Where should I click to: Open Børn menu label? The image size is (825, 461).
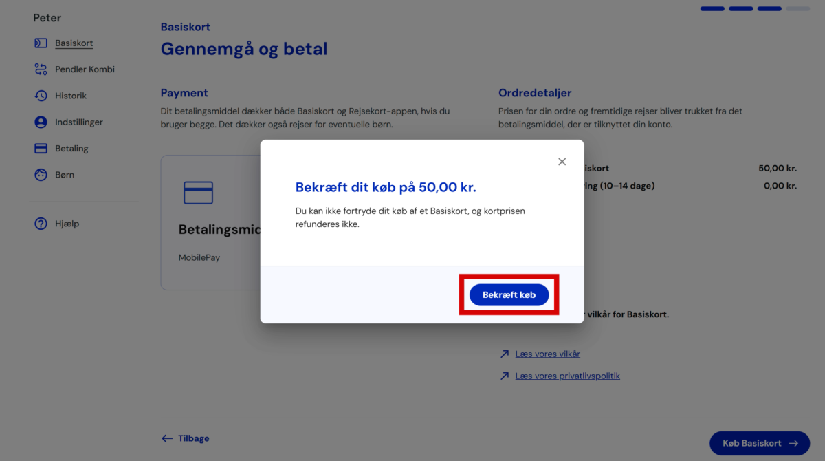65,175
